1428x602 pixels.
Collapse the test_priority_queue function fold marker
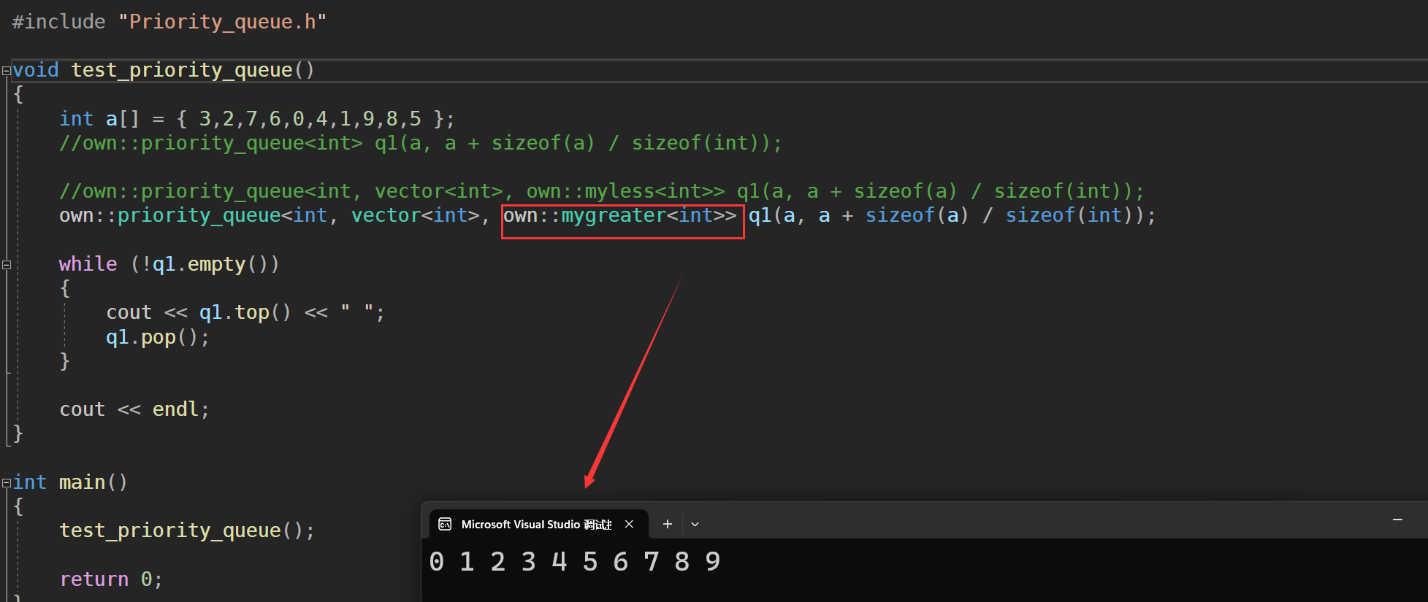7,71
